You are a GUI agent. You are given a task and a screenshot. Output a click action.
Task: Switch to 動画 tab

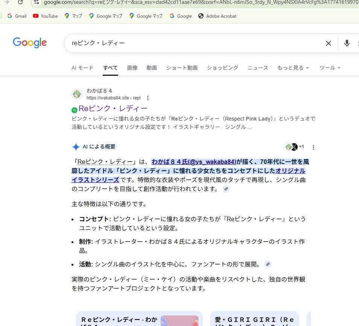(x=152, y=68)
